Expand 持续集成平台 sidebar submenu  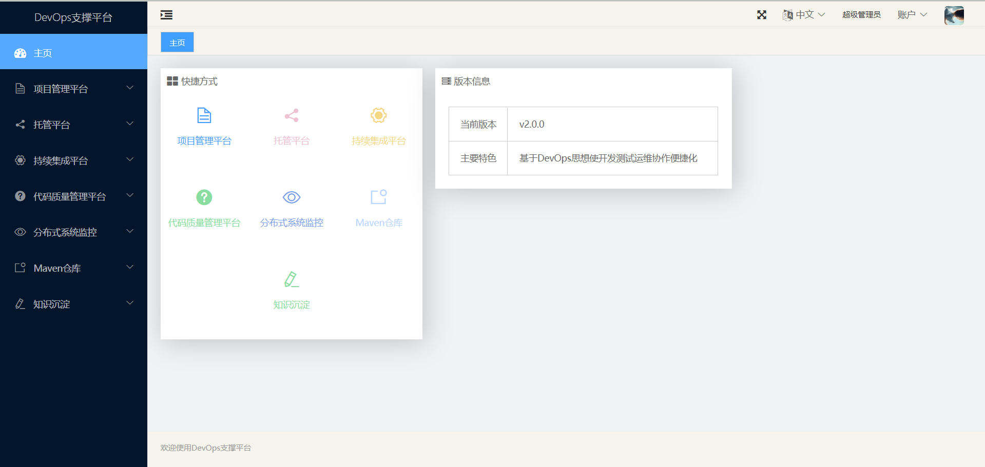pos(73,160)
